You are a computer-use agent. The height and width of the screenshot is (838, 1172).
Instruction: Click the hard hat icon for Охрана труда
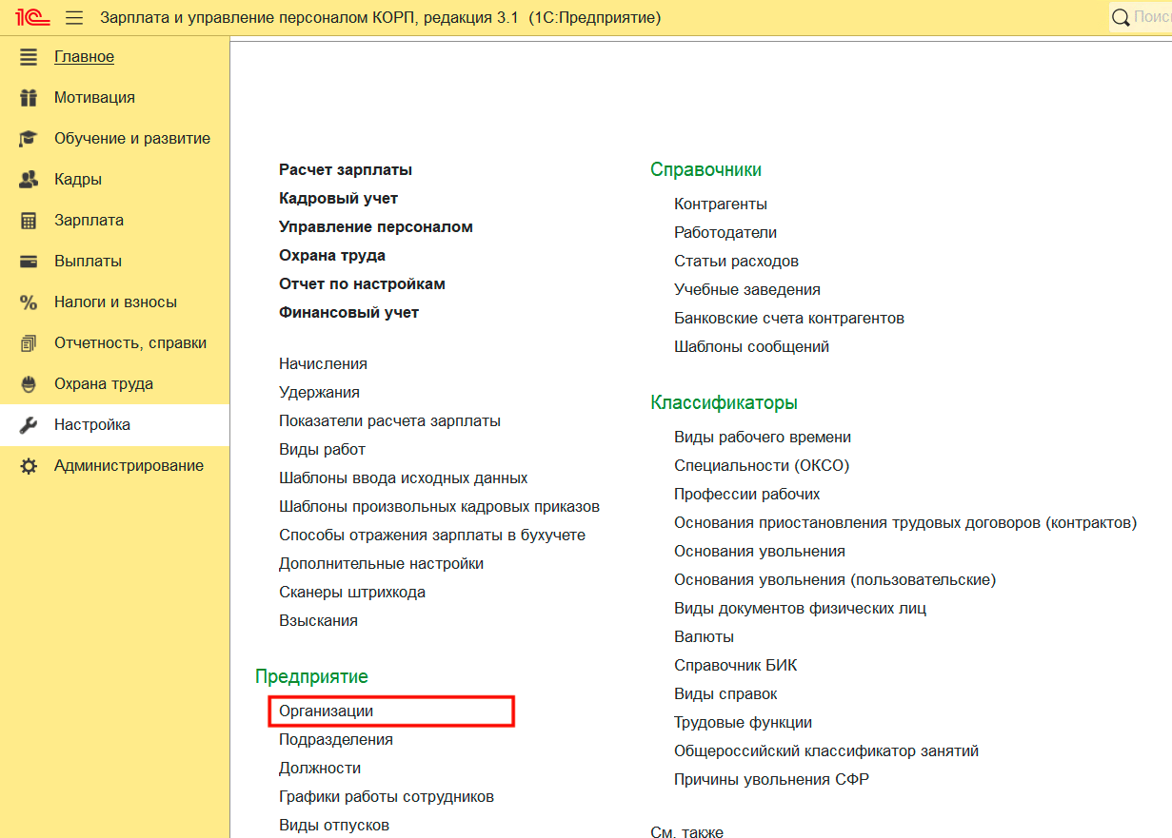(29, 384)
